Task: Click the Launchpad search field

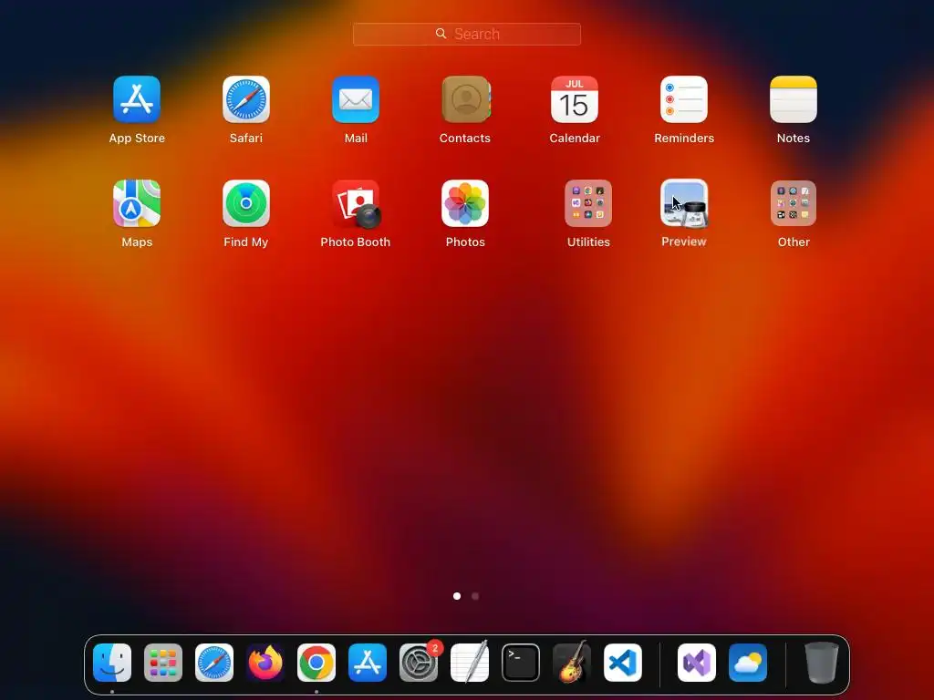Action: tap(466, 34)
